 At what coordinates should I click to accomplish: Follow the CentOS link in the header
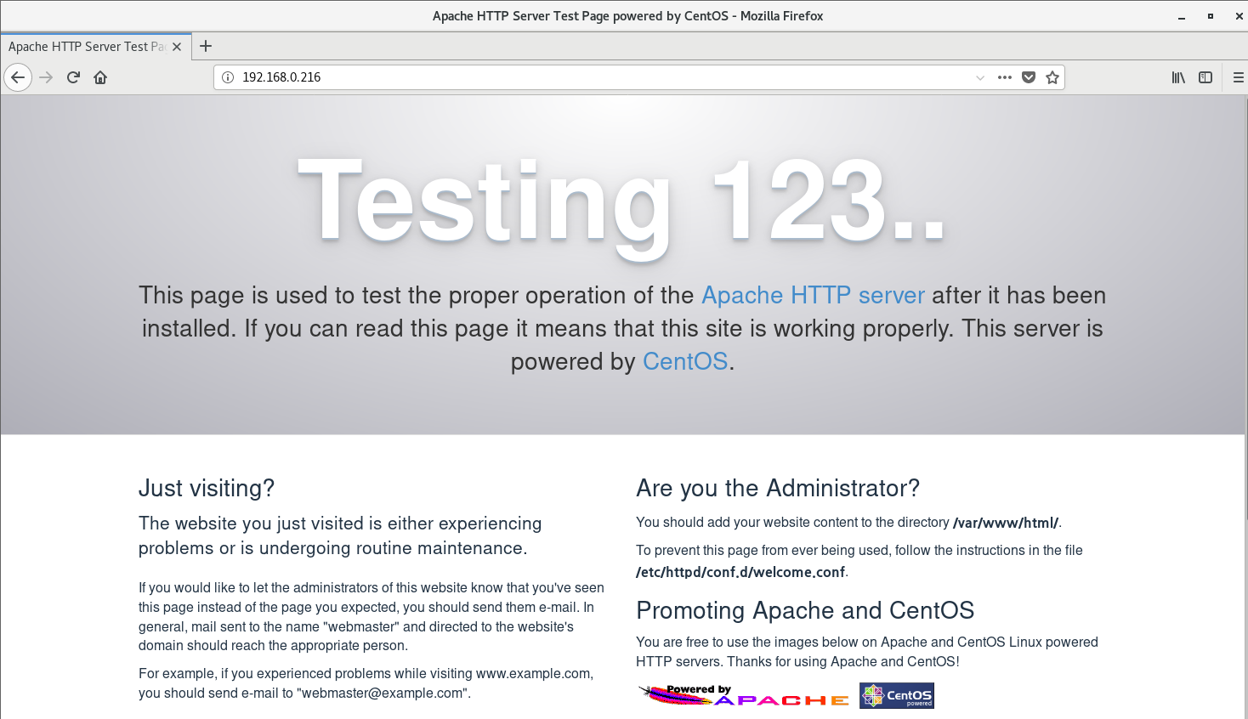point(685,361)
